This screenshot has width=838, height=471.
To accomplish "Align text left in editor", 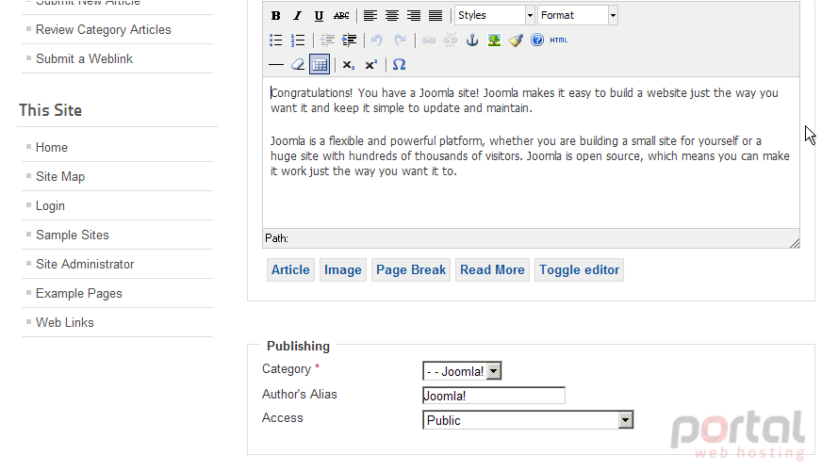I will pyautogui.click(x=370, y=15).
